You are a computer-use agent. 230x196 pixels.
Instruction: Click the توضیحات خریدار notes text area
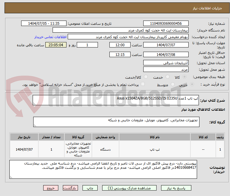[103, 169]
